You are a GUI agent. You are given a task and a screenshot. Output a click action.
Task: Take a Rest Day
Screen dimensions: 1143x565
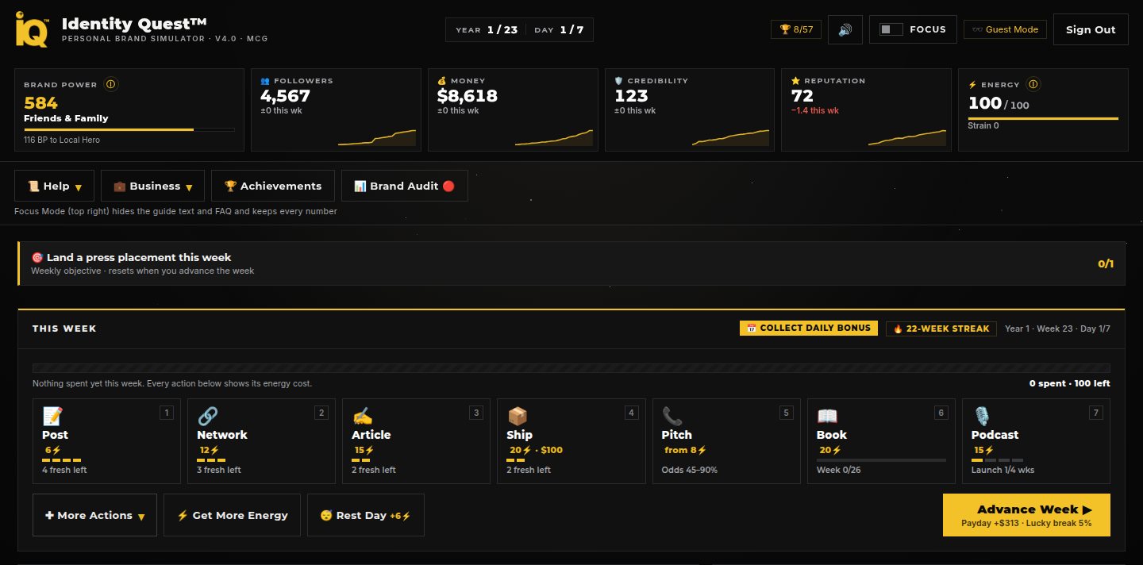(366, 515)
